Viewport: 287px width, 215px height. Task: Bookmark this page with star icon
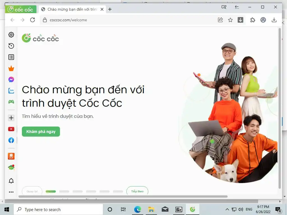point(230,20)
